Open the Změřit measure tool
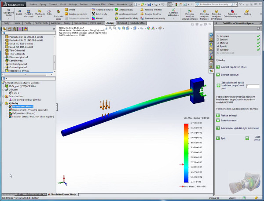 [19, 13]
